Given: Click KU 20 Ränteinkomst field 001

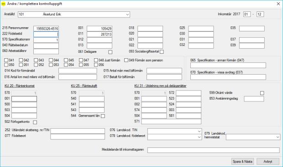Looking at the screenshot, I should (x=24, y=99).
